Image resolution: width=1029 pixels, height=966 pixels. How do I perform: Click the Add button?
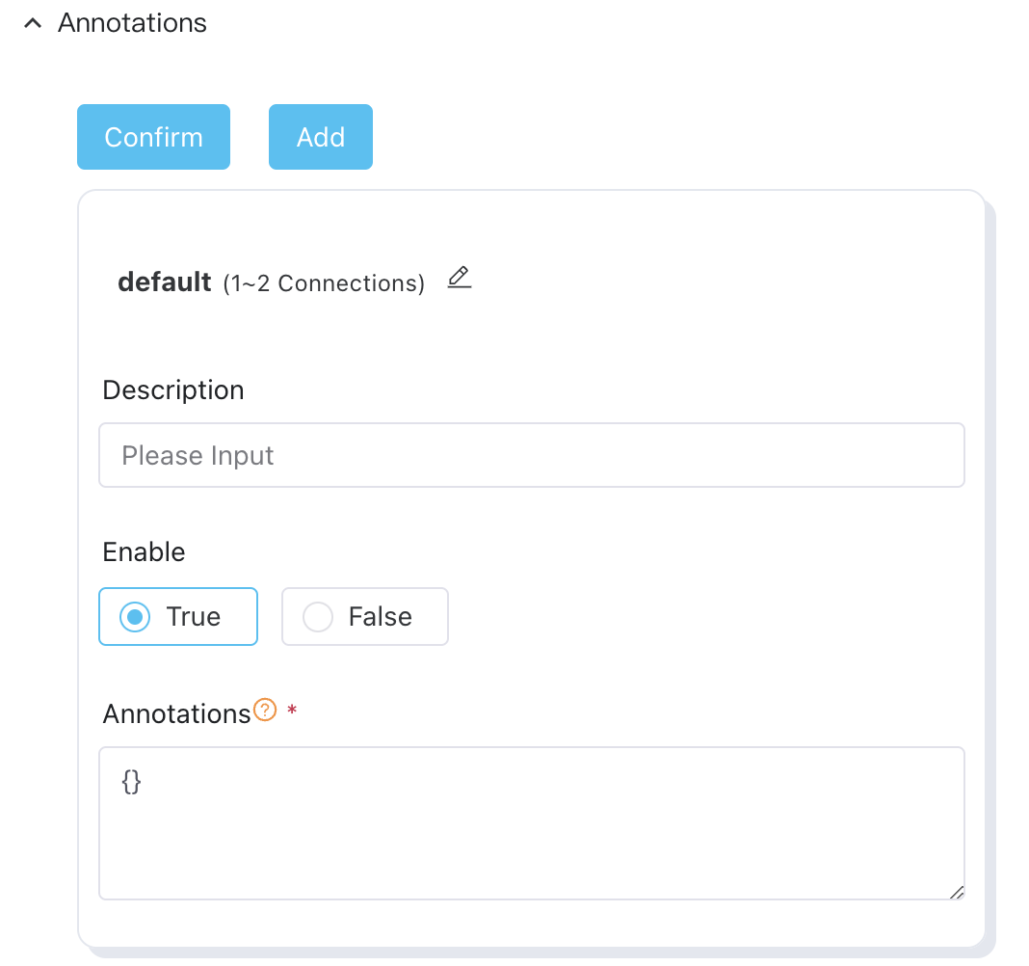(320, 137)
